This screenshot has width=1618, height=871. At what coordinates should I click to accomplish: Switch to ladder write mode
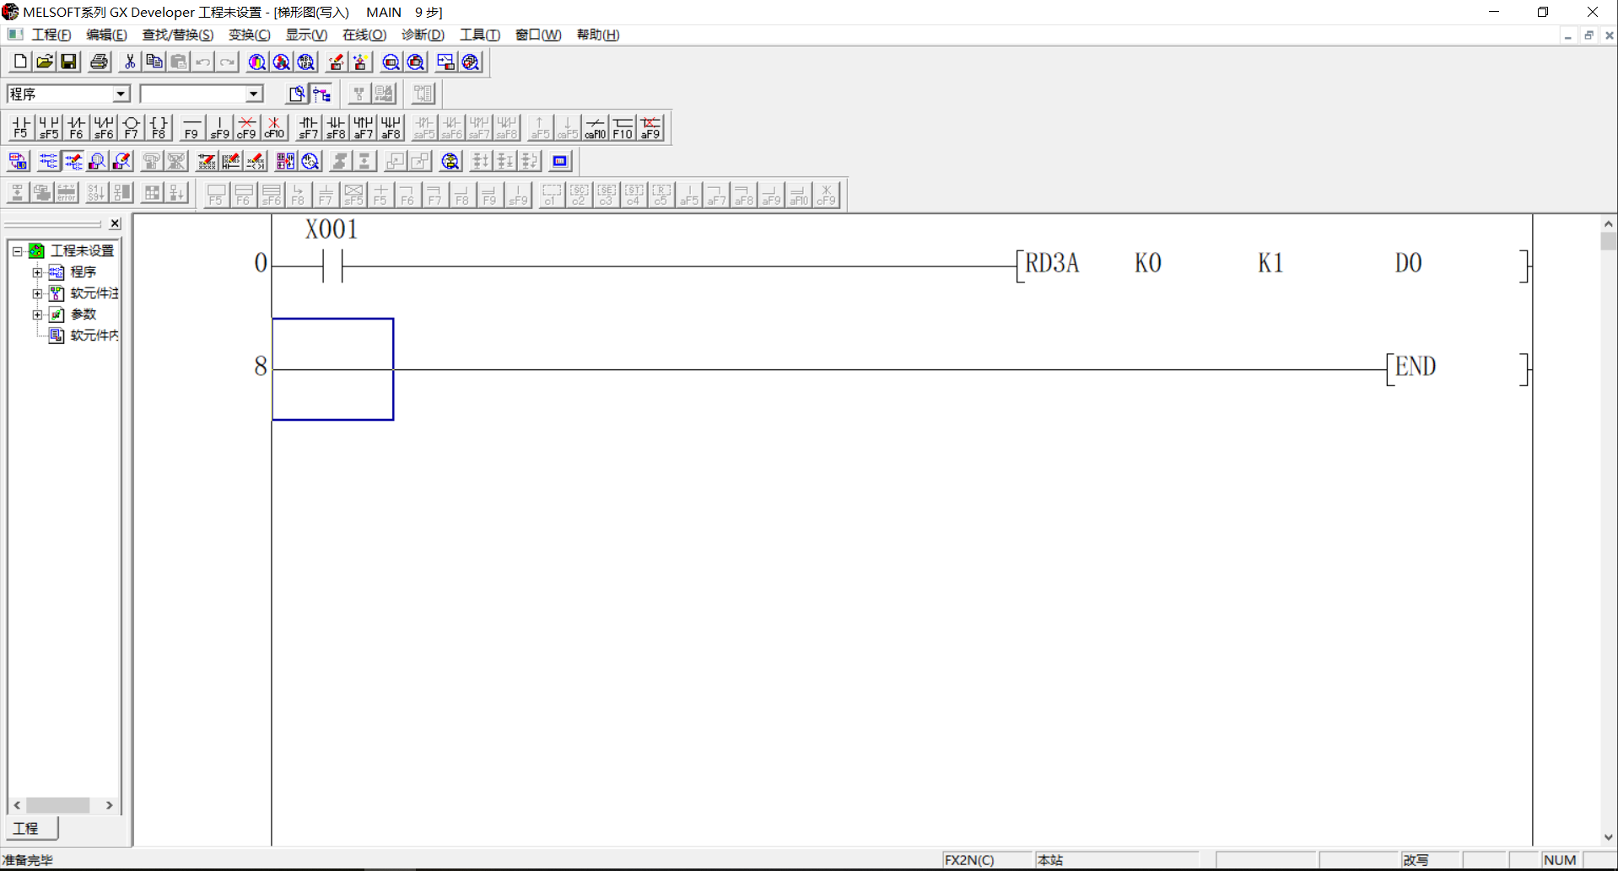[73, 161]
